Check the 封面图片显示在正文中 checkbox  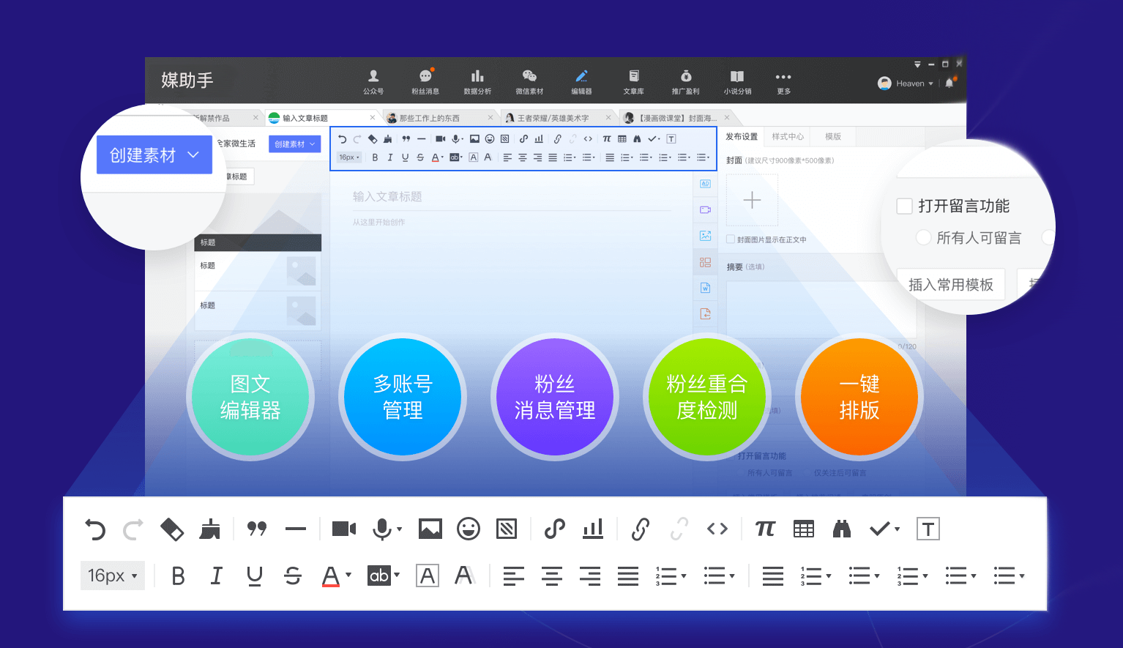click(x=731, y=239)
